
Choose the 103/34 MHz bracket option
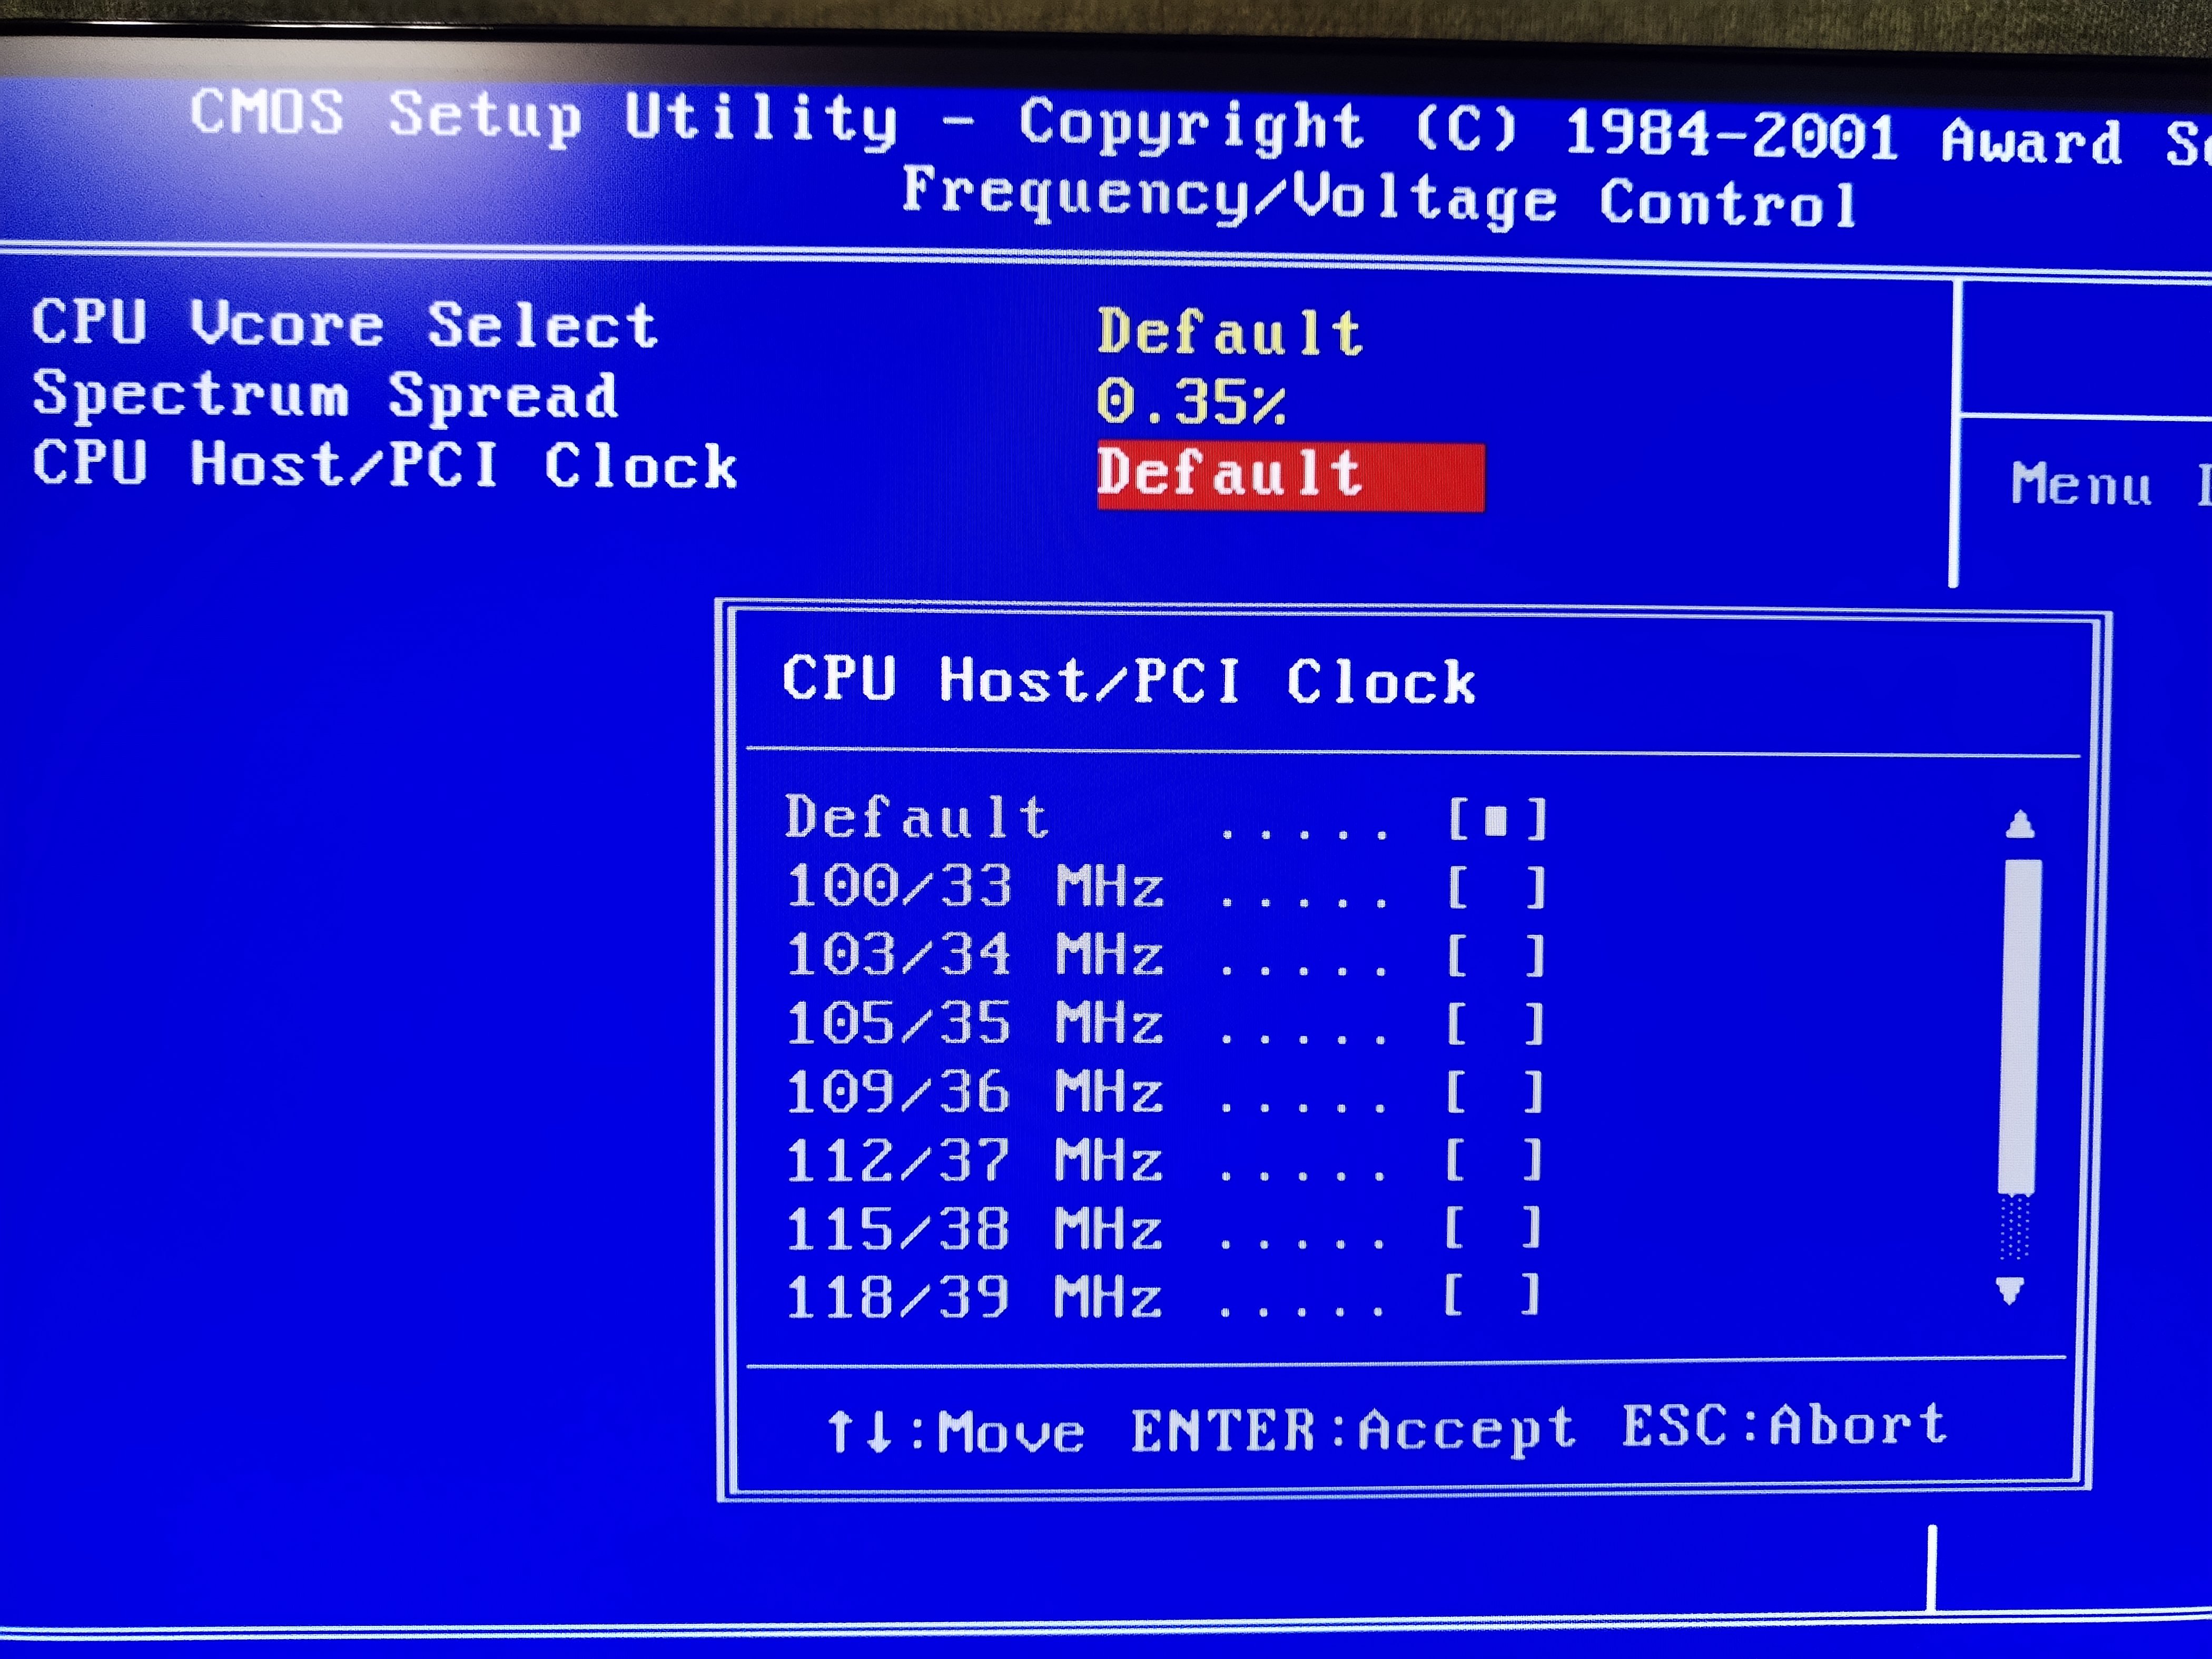(1495, 956)
